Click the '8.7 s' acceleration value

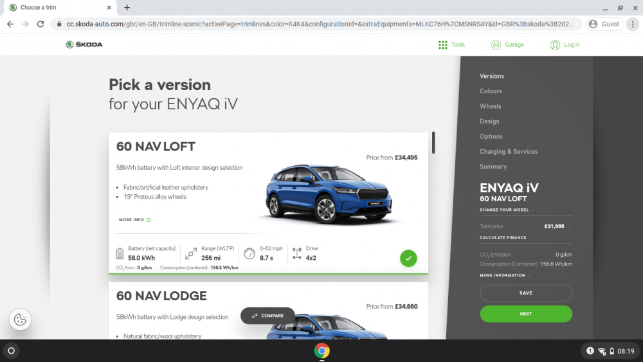[266, 258]
